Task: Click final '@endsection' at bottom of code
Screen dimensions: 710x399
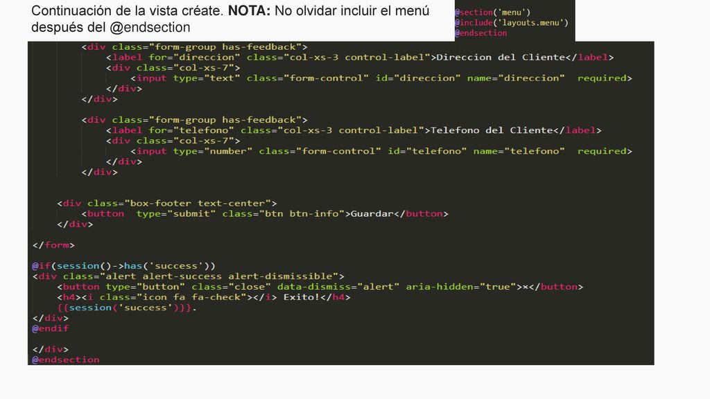Action: click(66, 360)
